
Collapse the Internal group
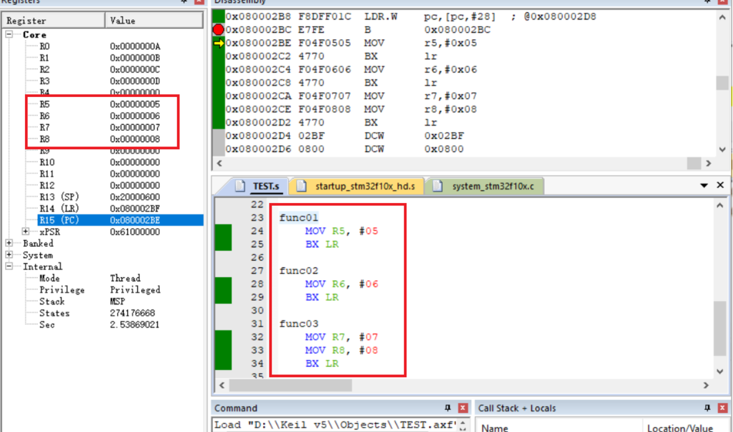coord(9,267)
